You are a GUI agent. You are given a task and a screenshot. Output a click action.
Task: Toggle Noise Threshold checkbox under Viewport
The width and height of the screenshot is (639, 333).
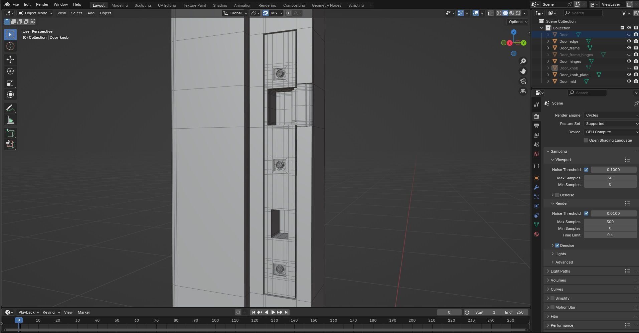point(586,170)
